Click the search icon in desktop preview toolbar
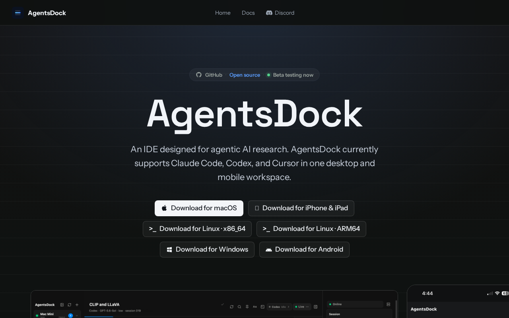 tap(239, 307)
